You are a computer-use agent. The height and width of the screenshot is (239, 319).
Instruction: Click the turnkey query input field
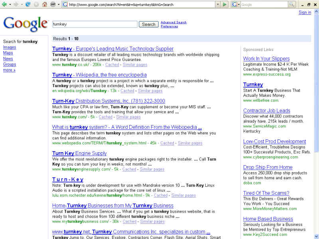point(95,24)
